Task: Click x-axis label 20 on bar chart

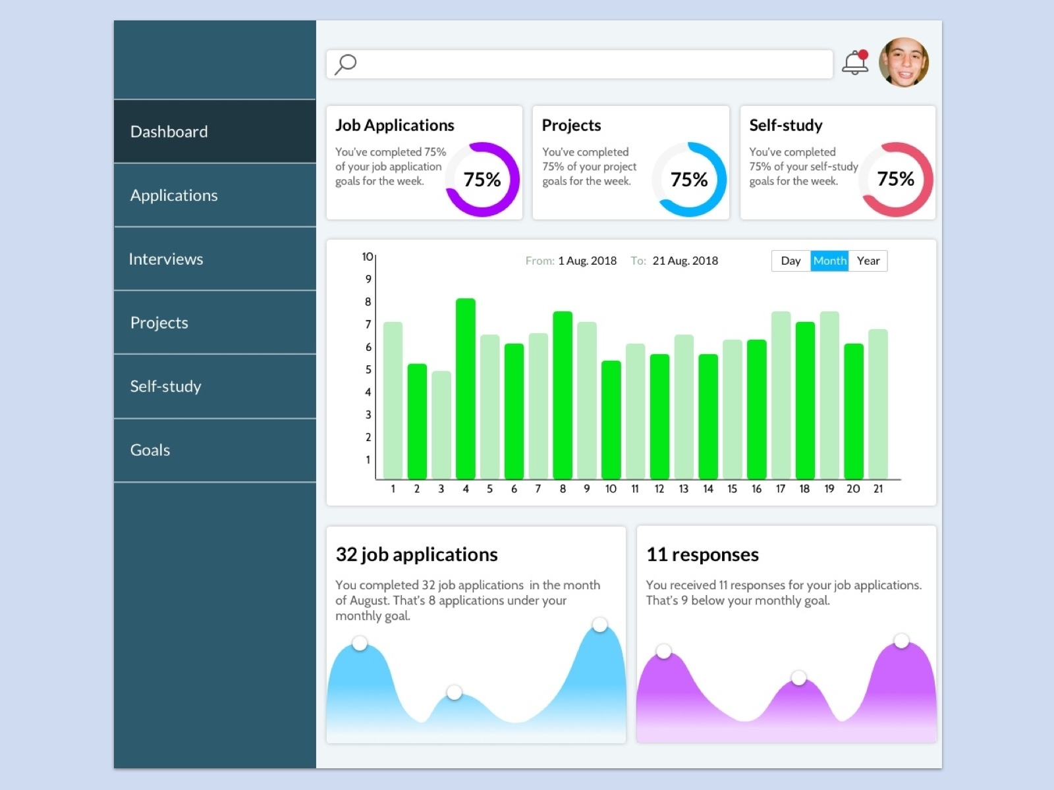Action: (x=853, y=488)
